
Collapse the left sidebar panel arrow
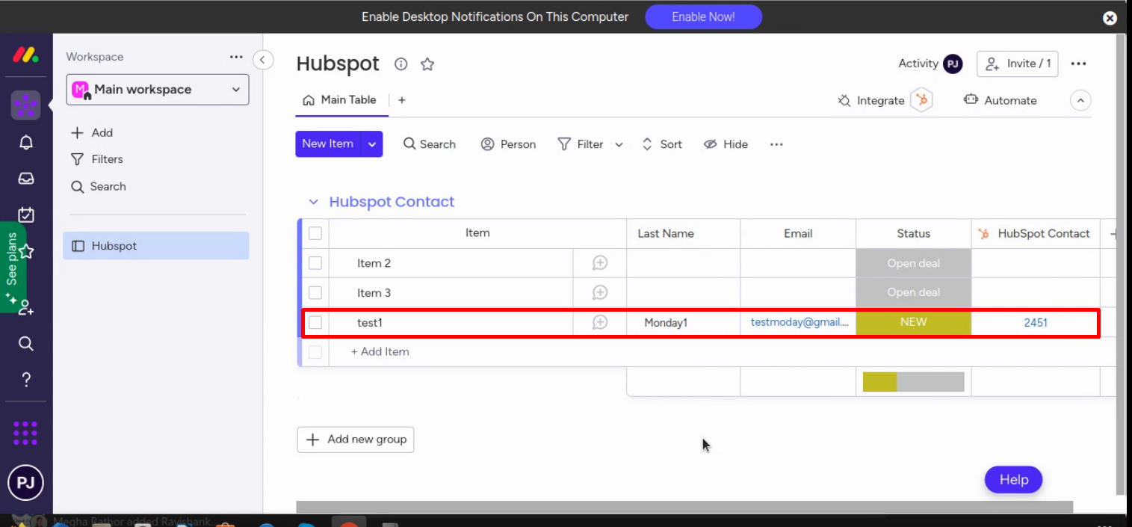(x=263, y=60)
